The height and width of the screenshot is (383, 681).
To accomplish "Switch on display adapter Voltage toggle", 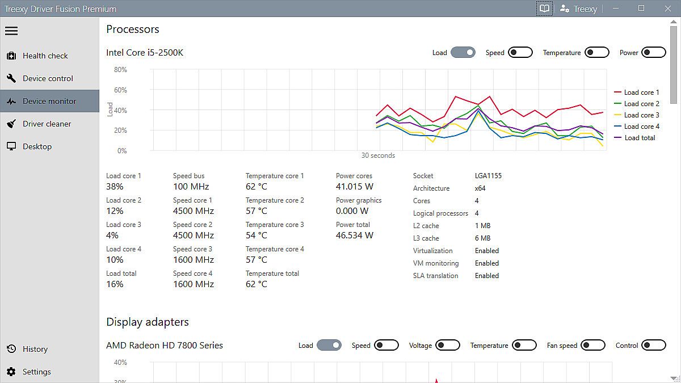I will click(447, 346).
